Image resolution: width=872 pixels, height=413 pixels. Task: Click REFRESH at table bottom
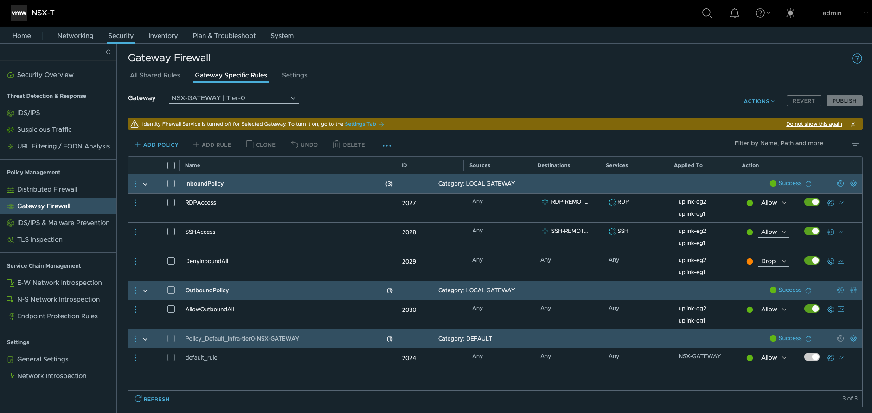click(152, 399)
